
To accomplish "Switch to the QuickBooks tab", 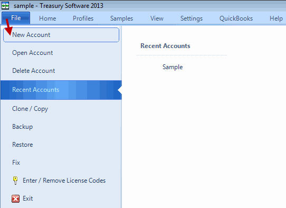I will click(x=236, y=18).
